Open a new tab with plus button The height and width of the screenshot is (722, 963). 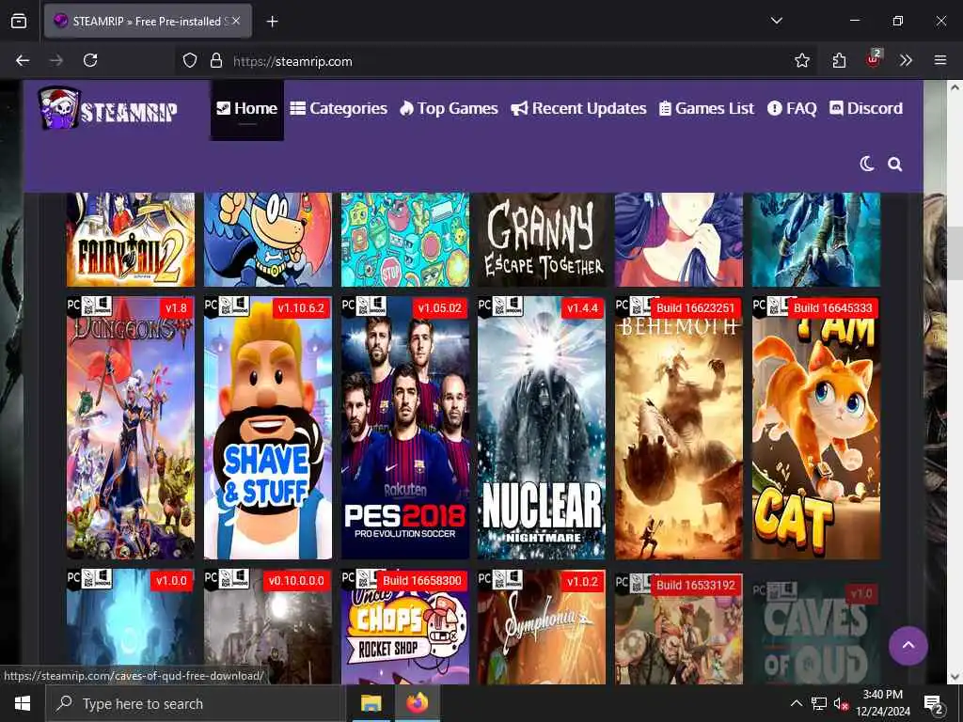[x=272, y=22]
